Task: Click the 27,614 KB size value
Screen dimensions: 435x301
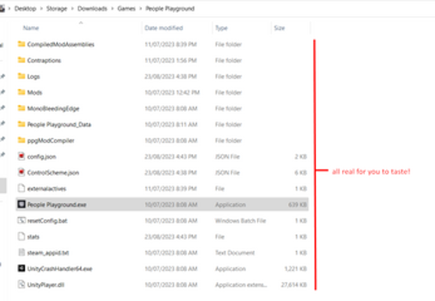Action: click(x=294, y=285)
